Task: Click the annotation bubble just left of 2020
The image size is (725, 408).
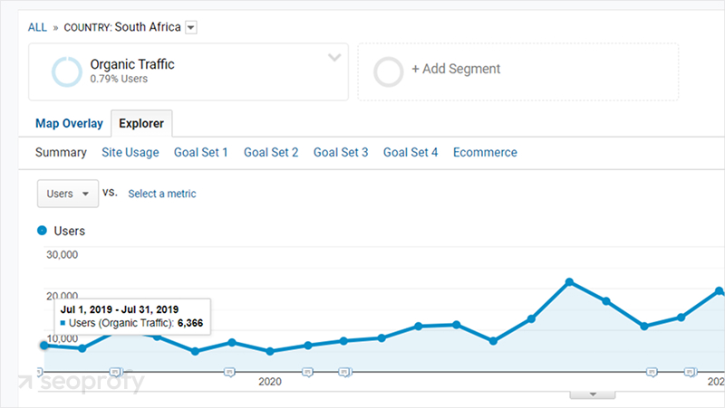Action: pos(229,371)
